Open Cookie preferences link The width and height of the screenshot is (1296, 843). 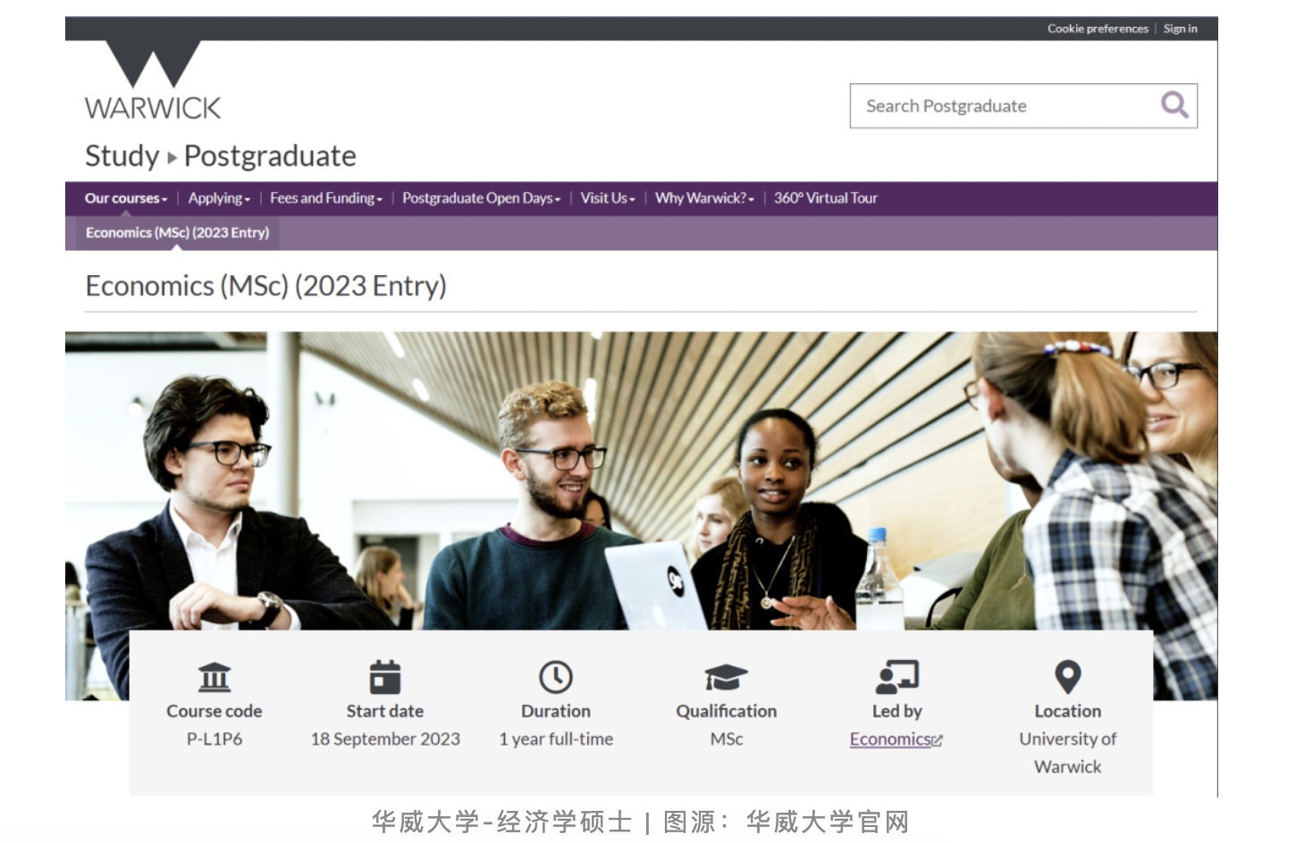(x=1098, y=29)
